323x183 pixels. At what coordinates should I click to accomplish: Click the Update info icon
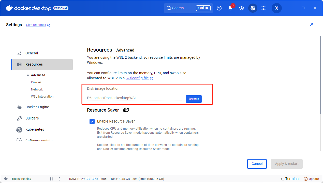point(306,179)
